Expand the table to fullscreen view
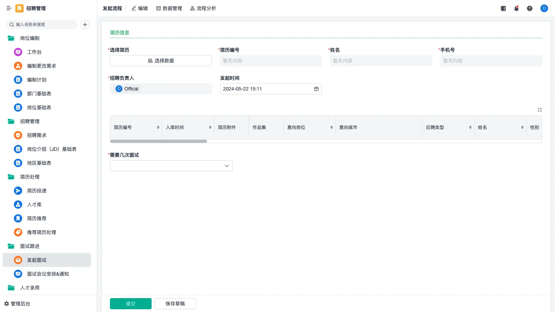 click(x=540, y=110)
